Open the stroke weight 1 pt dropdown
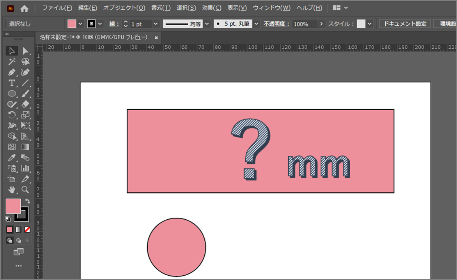Screen dimensions: 457x280 click(x=156, y=24)
